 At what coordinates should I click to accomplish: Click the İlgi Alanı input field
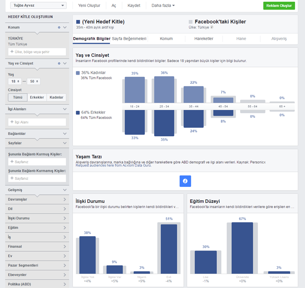pyautogui.click(x=37, y=122)
